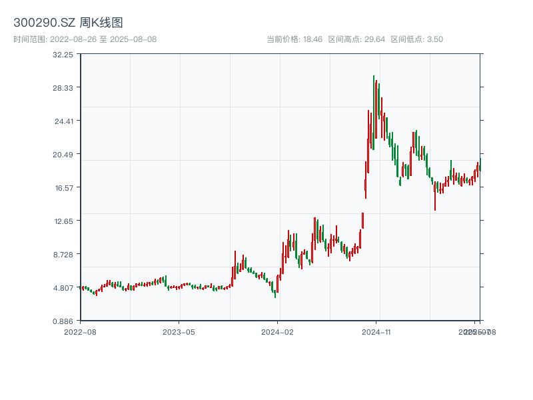Click the 区间高点: 29.64 label

click(x=356, y=39)
